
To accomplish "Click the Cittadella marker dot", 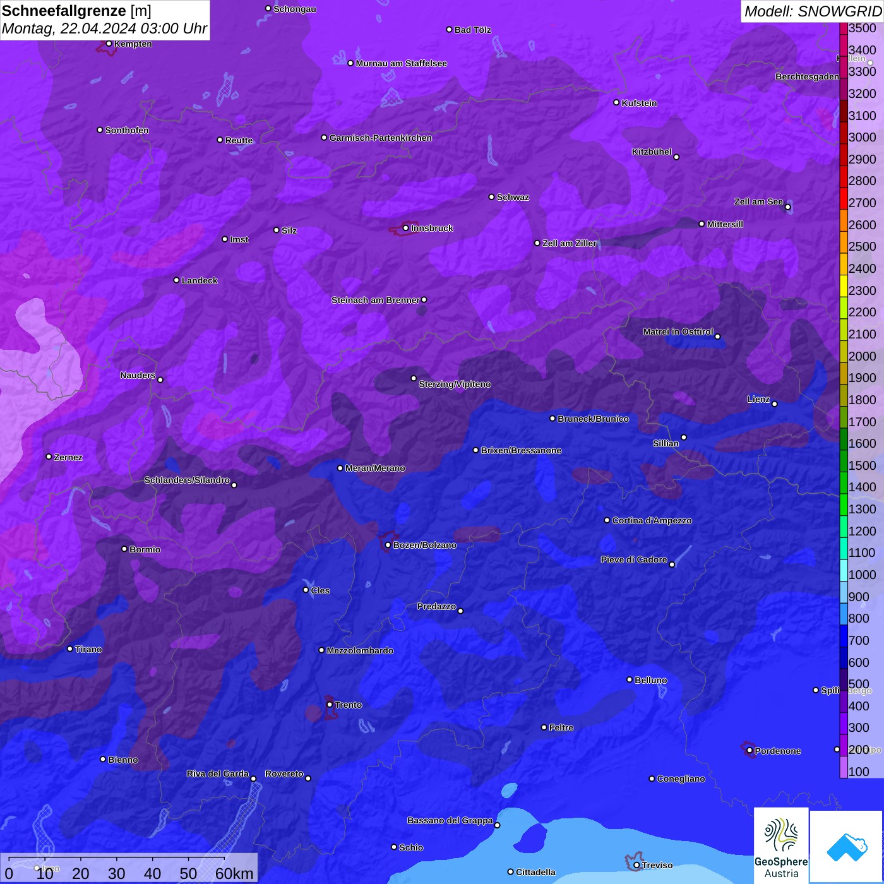I will pos(511,872).
